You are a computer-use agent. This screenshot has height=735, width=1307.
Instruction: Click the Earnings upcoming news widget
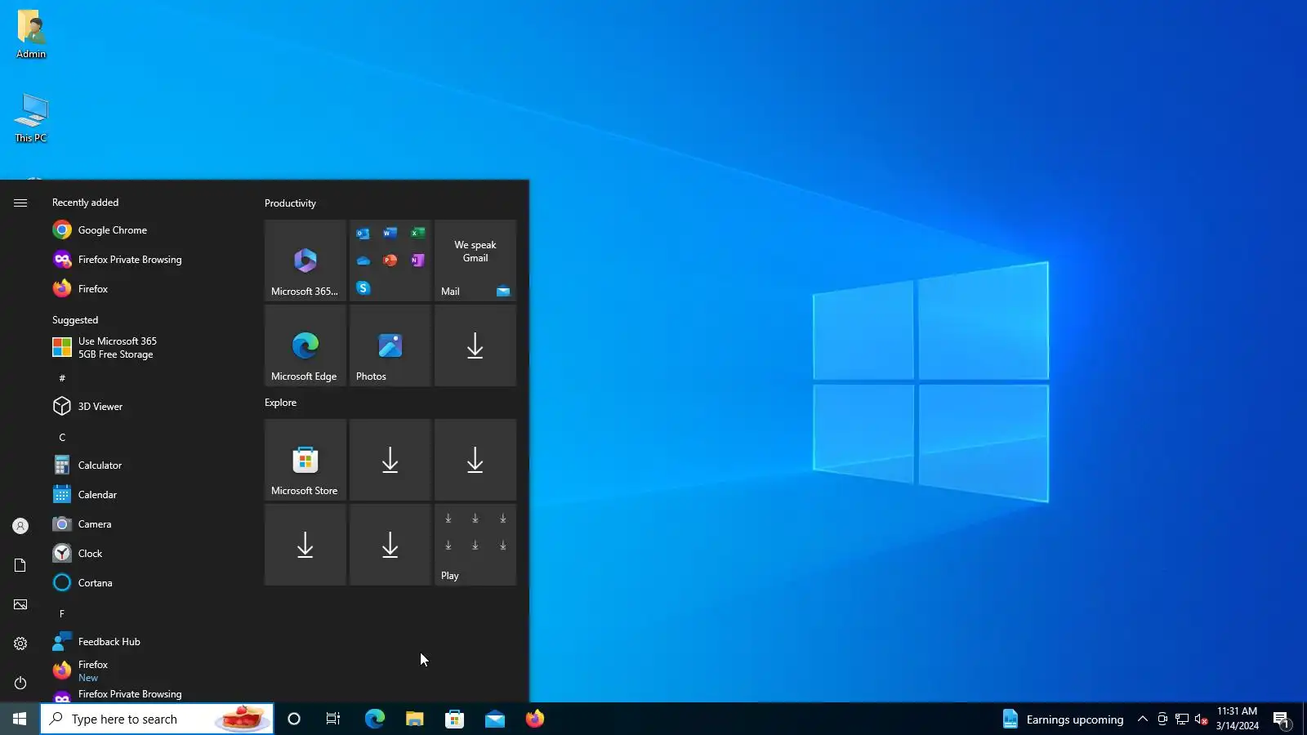[1063, 719]
